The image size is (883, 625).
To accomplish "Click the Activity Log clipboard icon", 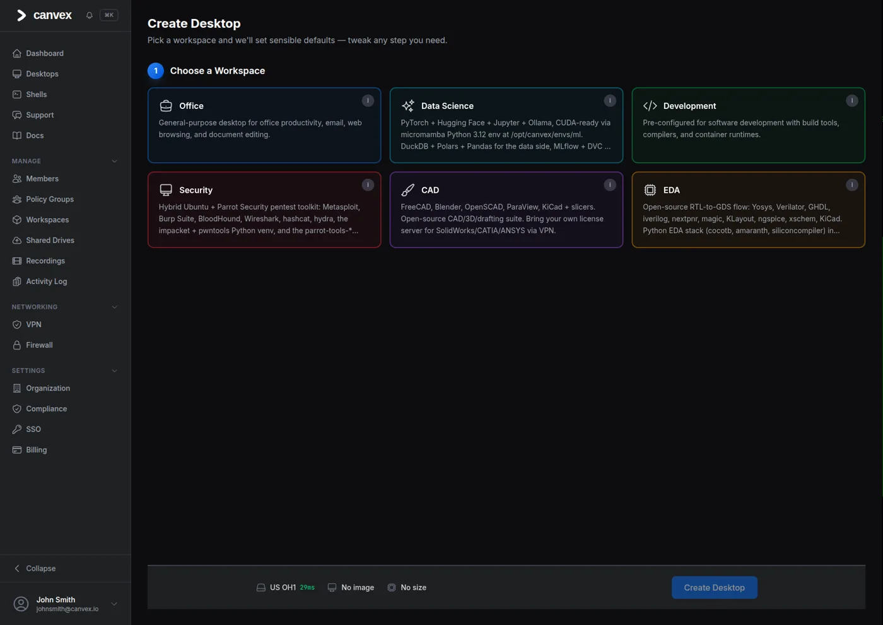I will coord(17,282).
